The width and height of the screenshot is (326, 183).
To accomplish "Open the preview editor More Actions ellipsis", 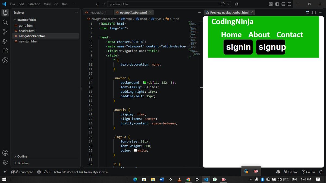I will [320, 12].
